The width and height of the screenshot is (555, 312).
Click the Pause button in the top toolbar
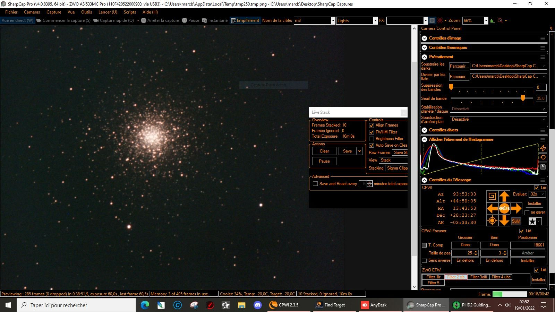[190, 20]
